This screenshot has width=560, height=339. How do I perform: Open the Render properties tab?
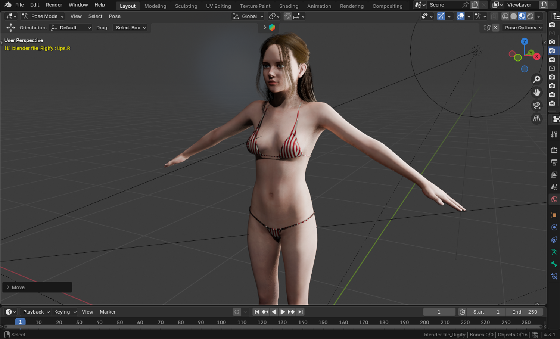554,150
